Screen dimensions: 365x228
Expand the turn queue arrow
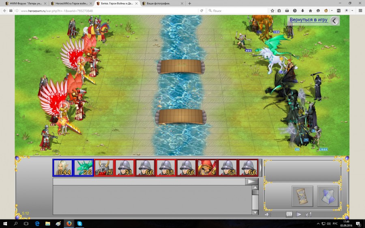tap(261, 168)
